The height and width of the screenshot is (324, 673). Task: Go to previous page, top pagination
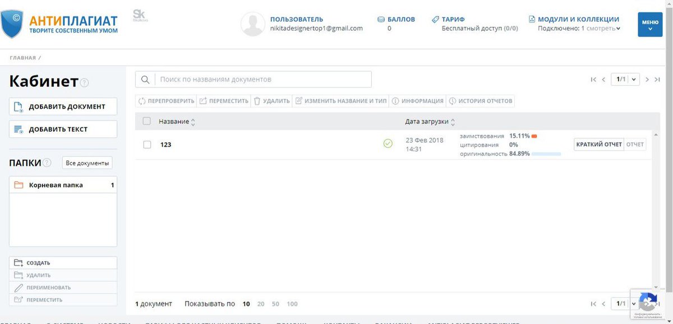tap(603, 80)
